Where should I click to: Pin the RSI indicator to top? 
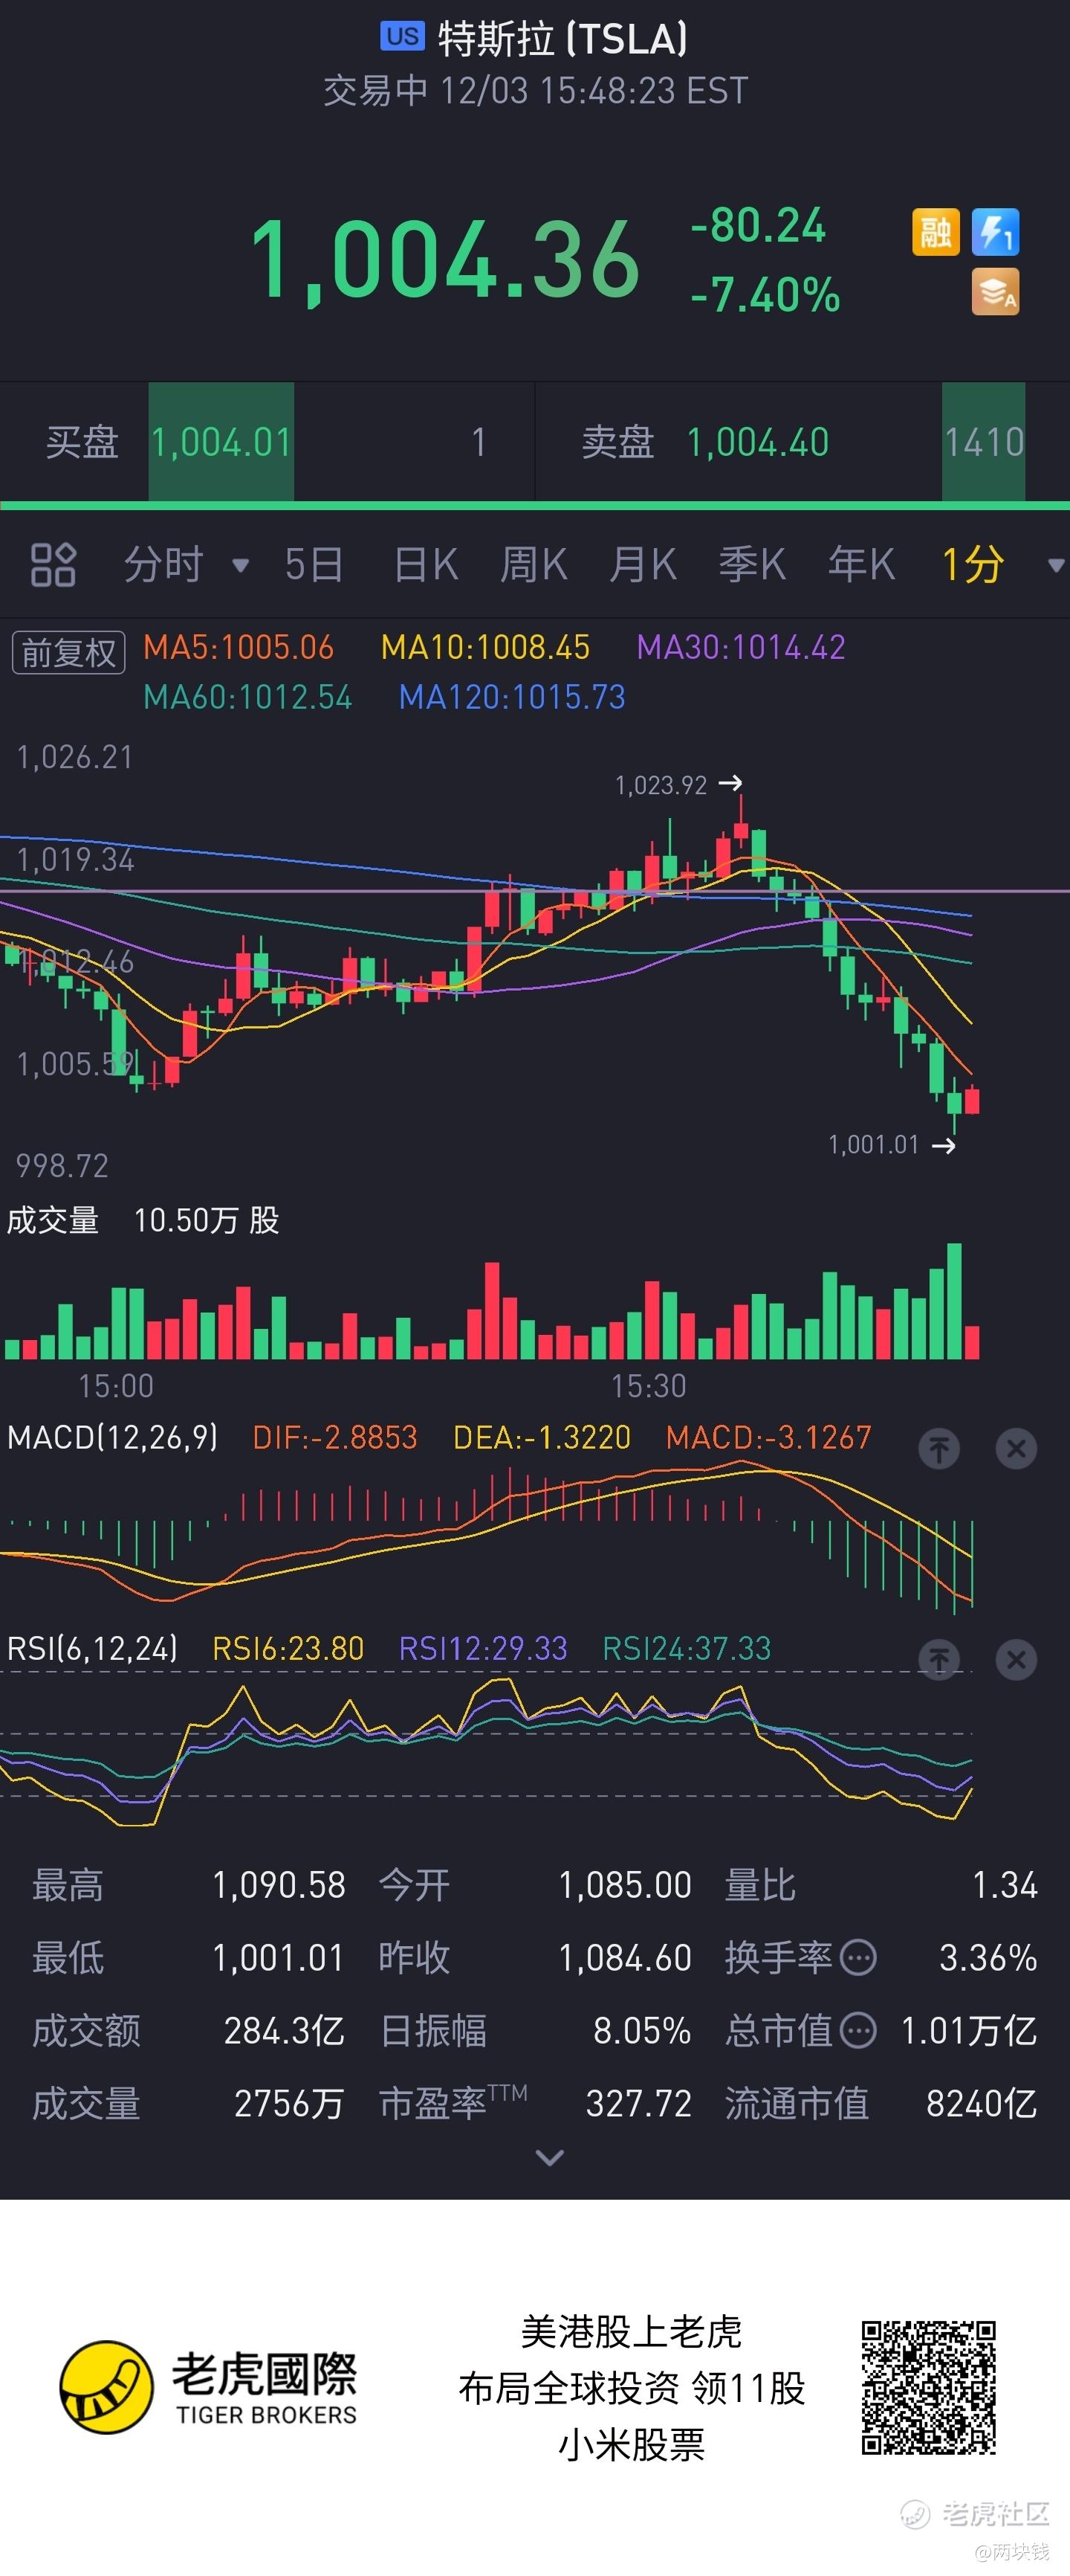tap(938, 1660)
